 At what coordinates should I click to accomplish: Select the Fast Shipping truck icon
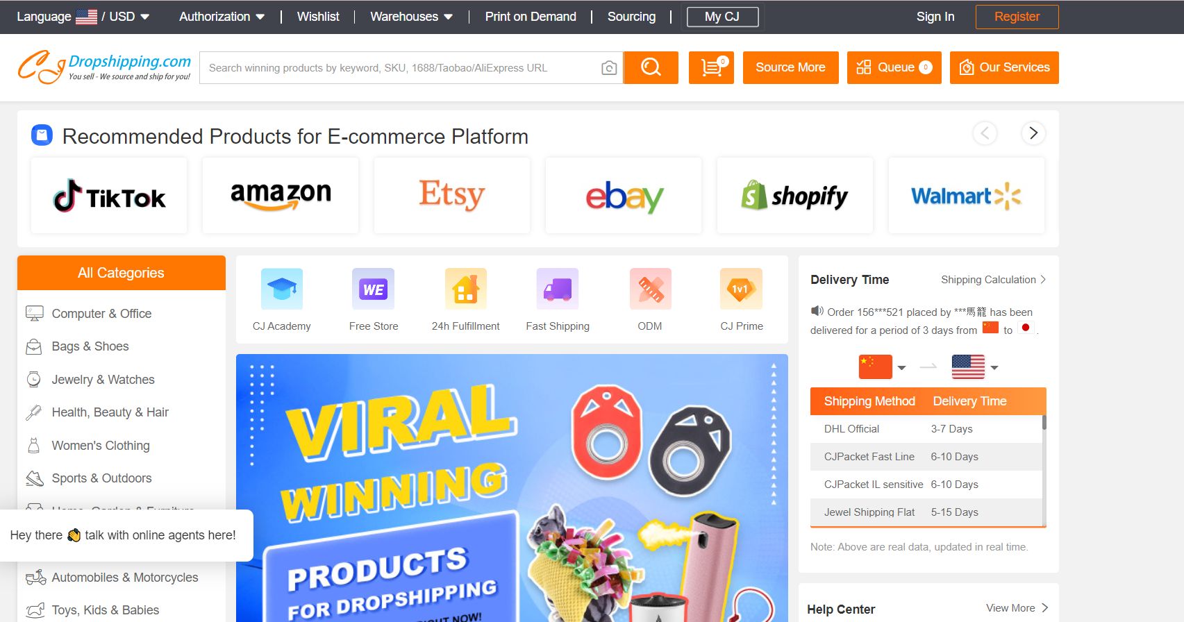558,289
